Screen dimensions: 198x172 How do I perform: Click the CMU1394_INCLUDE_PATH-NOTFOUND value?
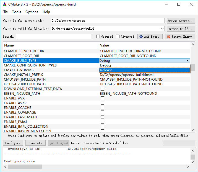coord(131,79)
